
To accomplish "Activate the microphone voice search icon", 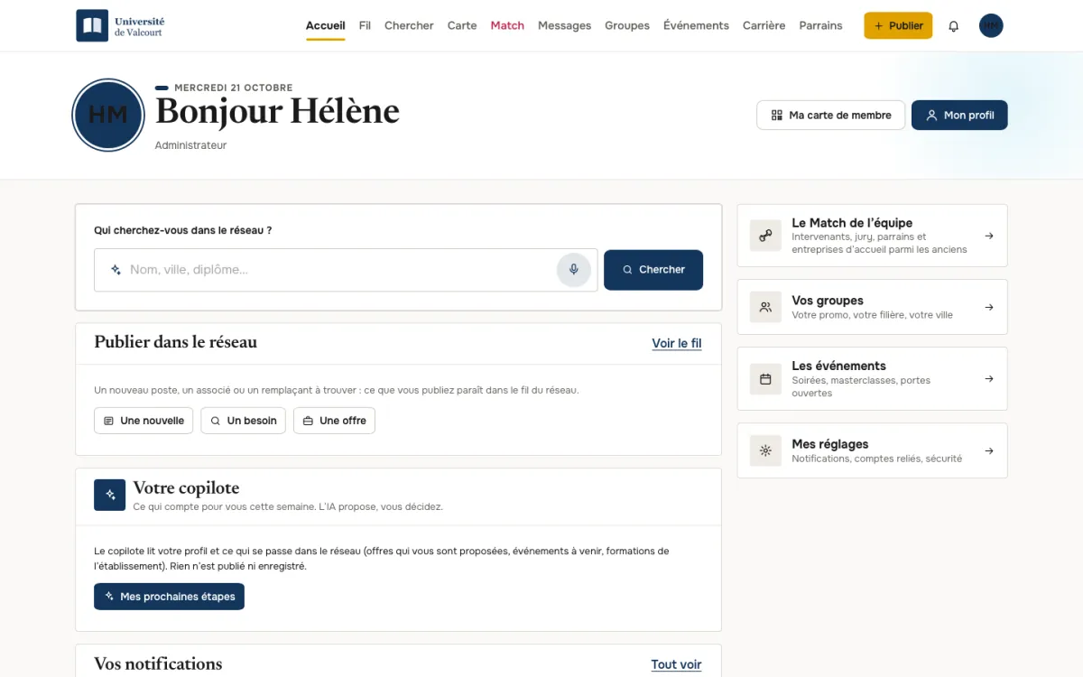I will (x=574, y=269).
